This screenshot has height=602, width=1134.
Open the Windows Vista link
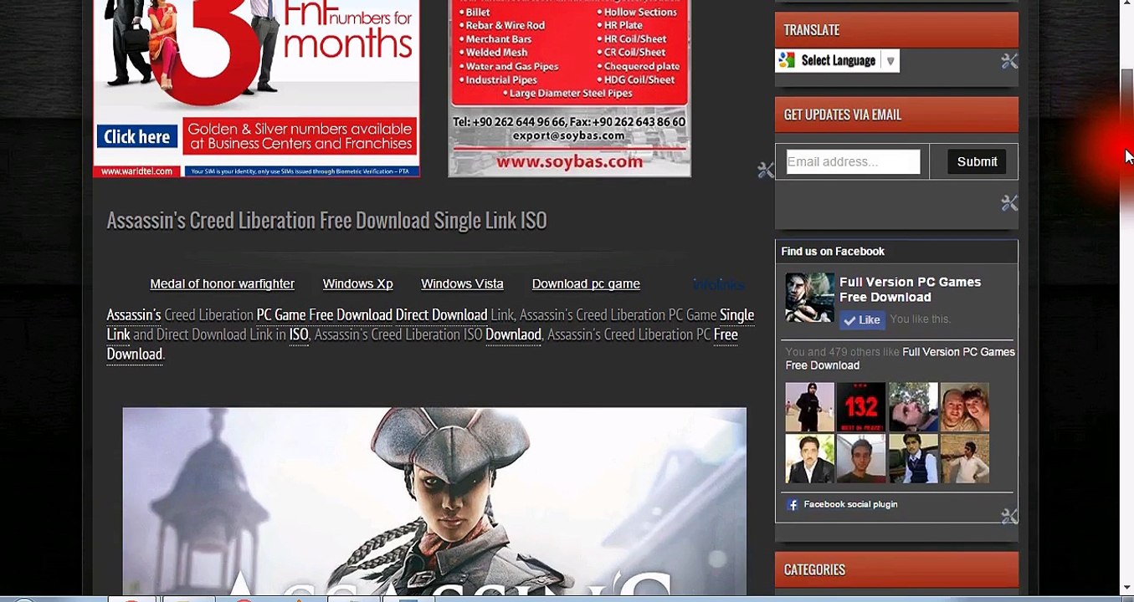pyautogui.click(x=462, y=284)
